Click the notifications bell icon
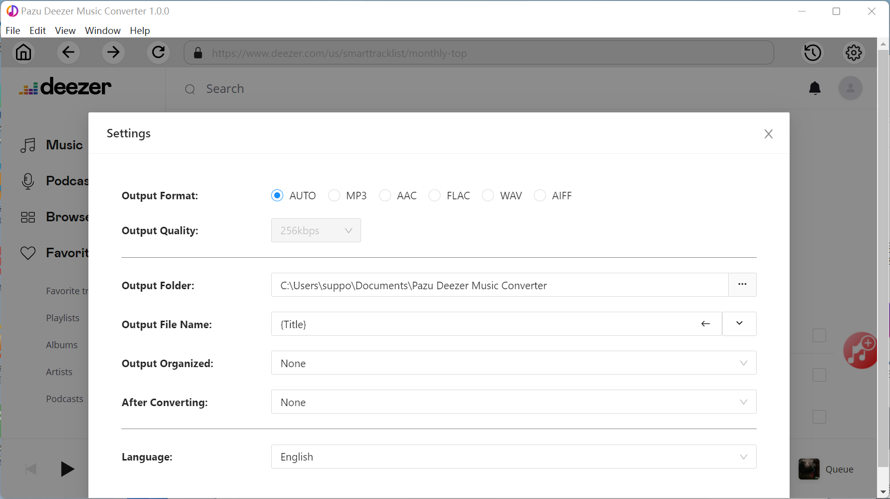 point(815,88)
